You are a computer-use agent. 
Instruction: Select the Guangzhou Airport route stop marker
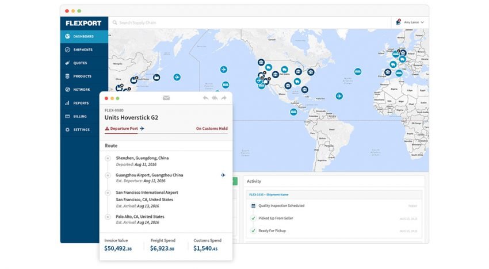108,175
